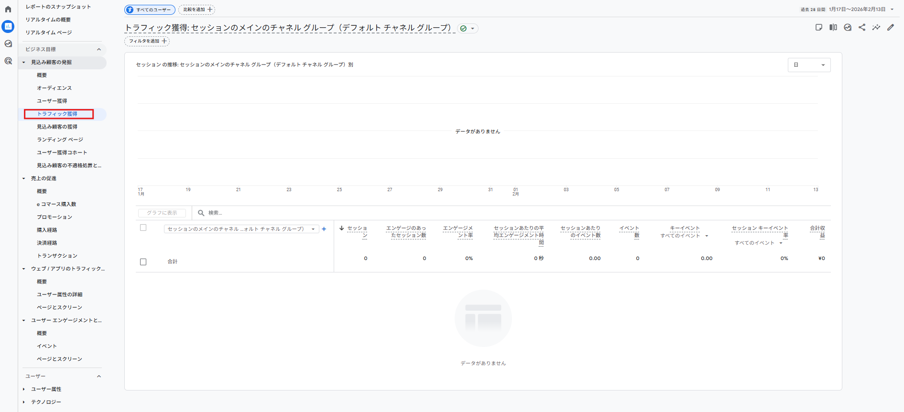Click the share report icon
This screenshot has height=412, width=904.
[862, 28]
